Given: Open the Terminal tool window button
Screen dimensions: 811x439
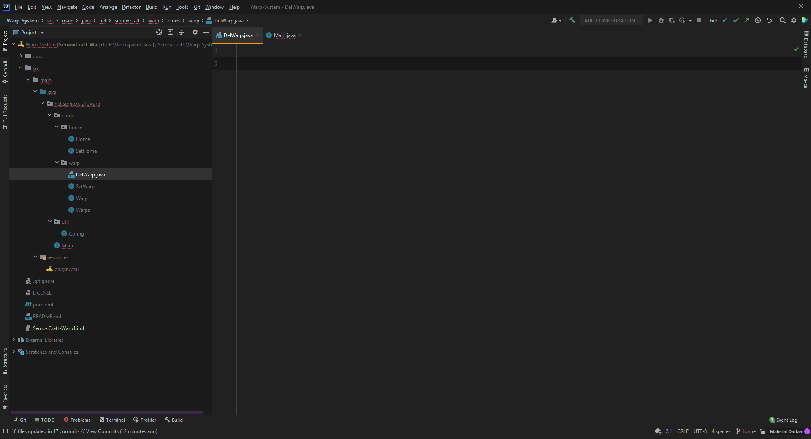Looking at the screenshot, I should coord(112,420).
